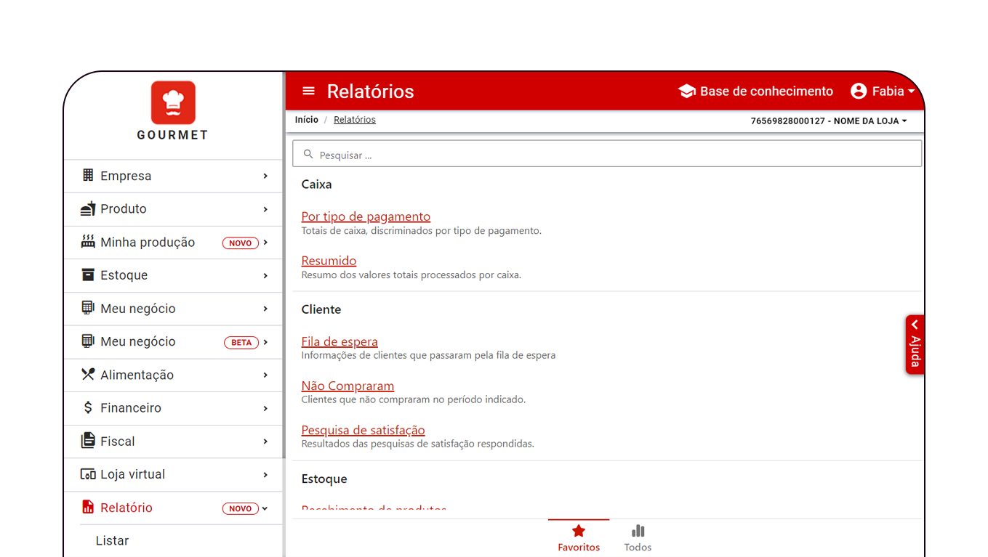
Task: Select the Favoritos tab
Action: pos(579,538)
